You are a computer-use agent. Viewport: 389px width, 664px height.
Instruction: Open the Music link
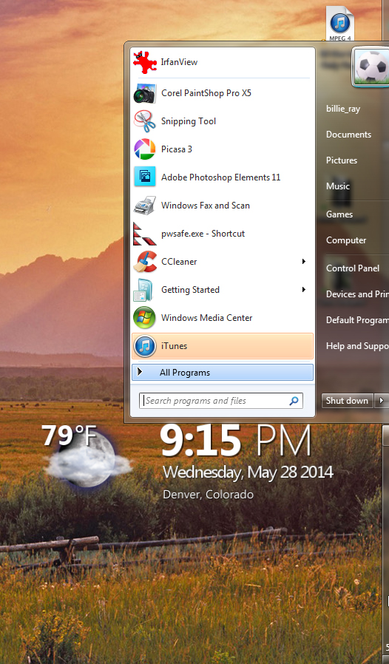click(338, 186)
